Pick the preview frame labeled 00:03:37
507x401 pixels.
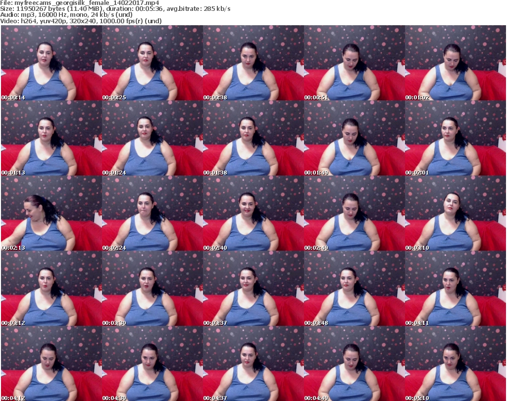tap(253, 289)
